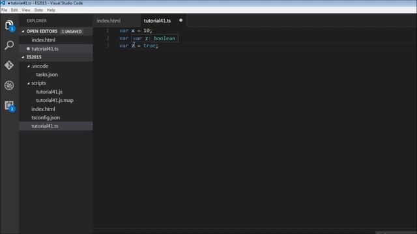Open the Edit menu

tap(14, 10)
